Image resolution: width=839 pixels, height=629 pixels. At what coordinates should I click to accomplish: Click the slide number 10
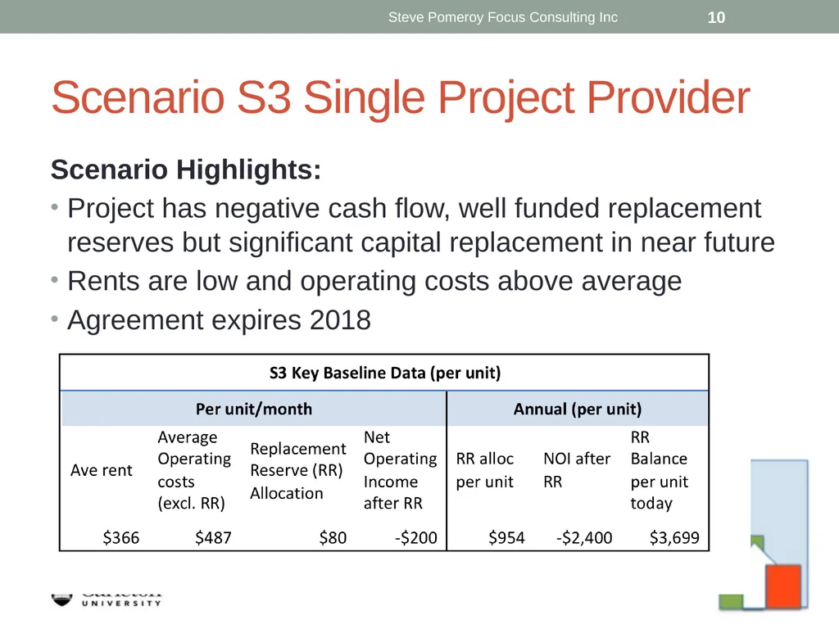(716, 18)
